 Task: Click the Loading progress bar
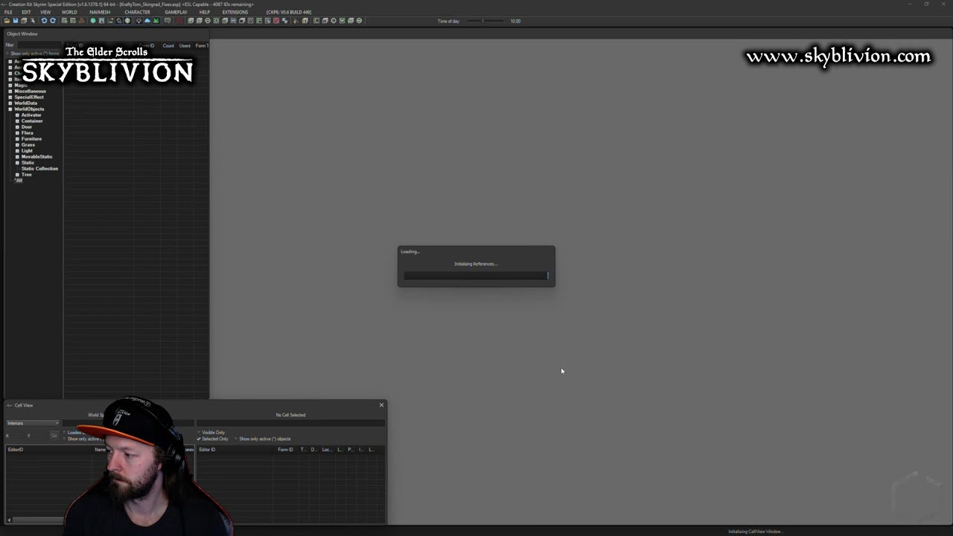476,275
